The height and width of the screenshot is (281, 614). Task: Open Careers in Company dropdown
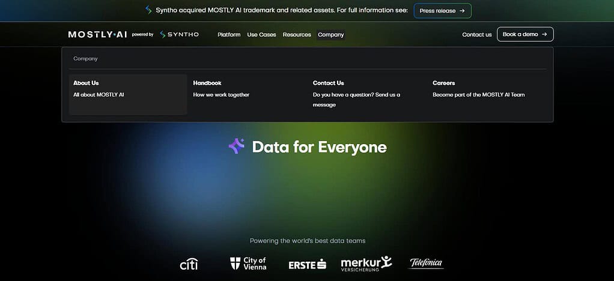pos(487,94)
